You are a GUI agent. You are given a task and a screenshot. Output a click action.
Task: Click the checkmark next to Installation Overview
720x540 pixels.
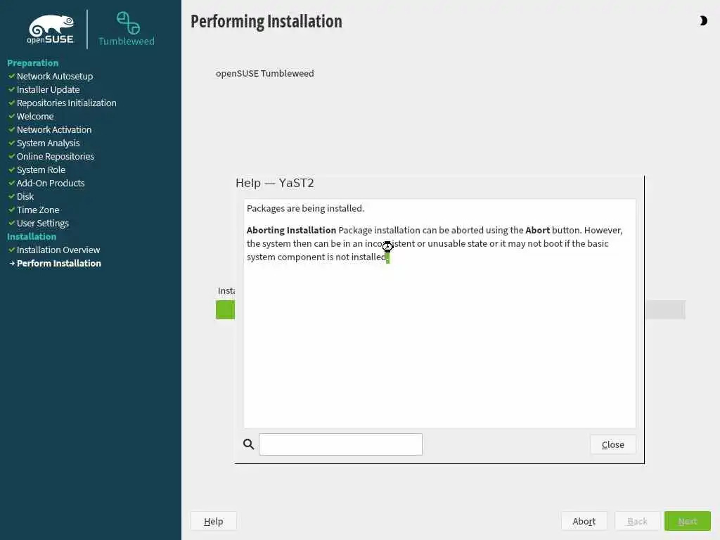pyautogui.click(x=12, y=250)
